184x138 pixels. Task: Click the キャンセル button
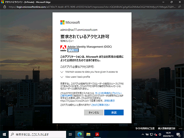tap(94, 112)
